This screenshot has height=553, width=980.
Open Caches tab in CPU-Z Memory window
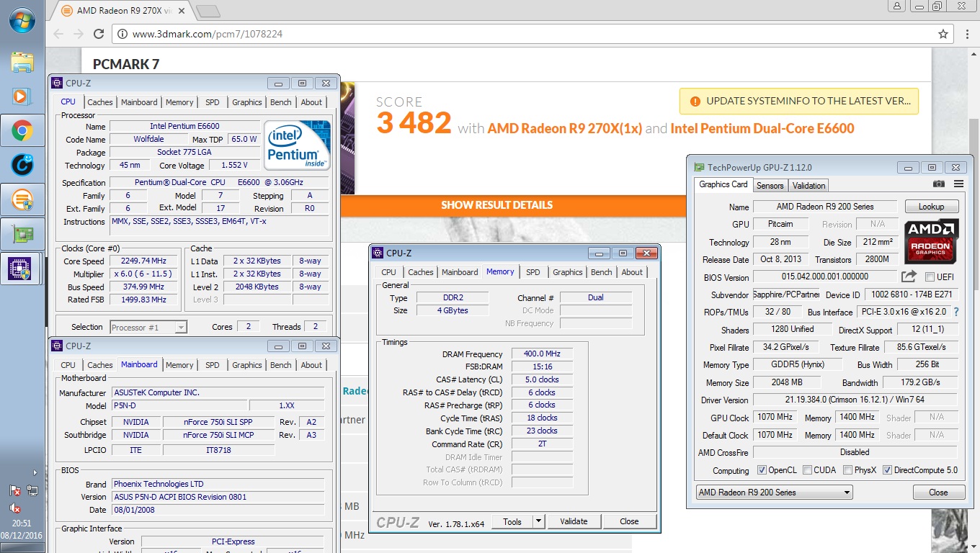coord(420,272)
